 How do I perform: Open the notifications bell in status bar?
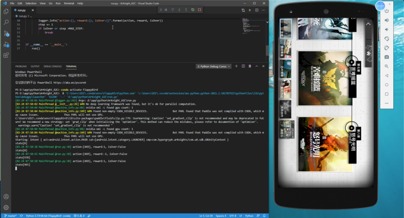coord(264,216)
